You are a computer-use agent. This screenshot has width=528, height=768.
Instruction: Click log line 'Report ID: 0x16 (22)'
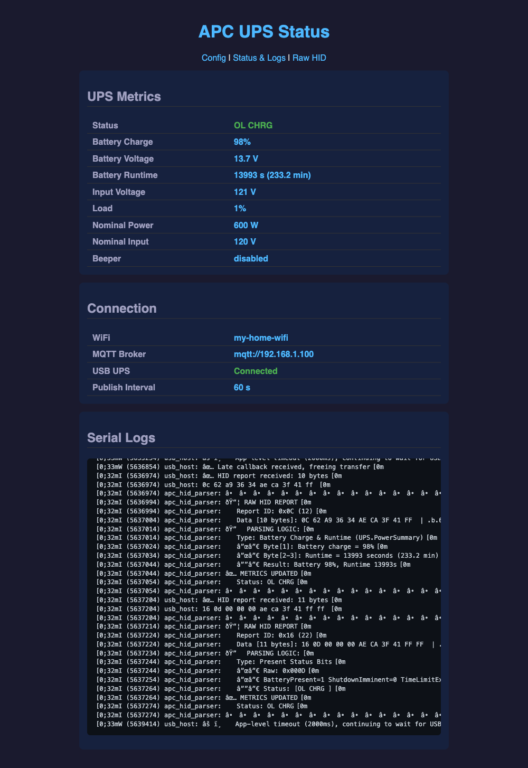(211, 635)
